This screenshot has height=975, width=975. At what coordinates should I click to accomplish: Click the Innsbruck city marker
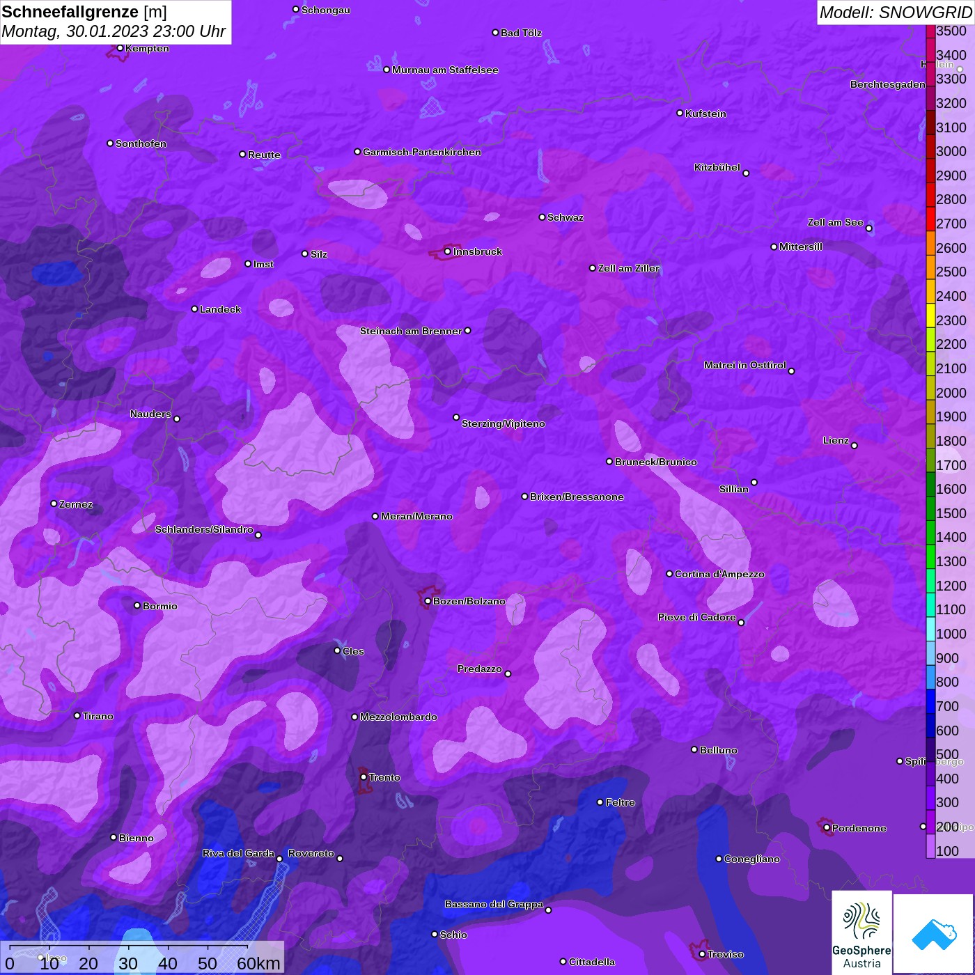coord(448,251)
